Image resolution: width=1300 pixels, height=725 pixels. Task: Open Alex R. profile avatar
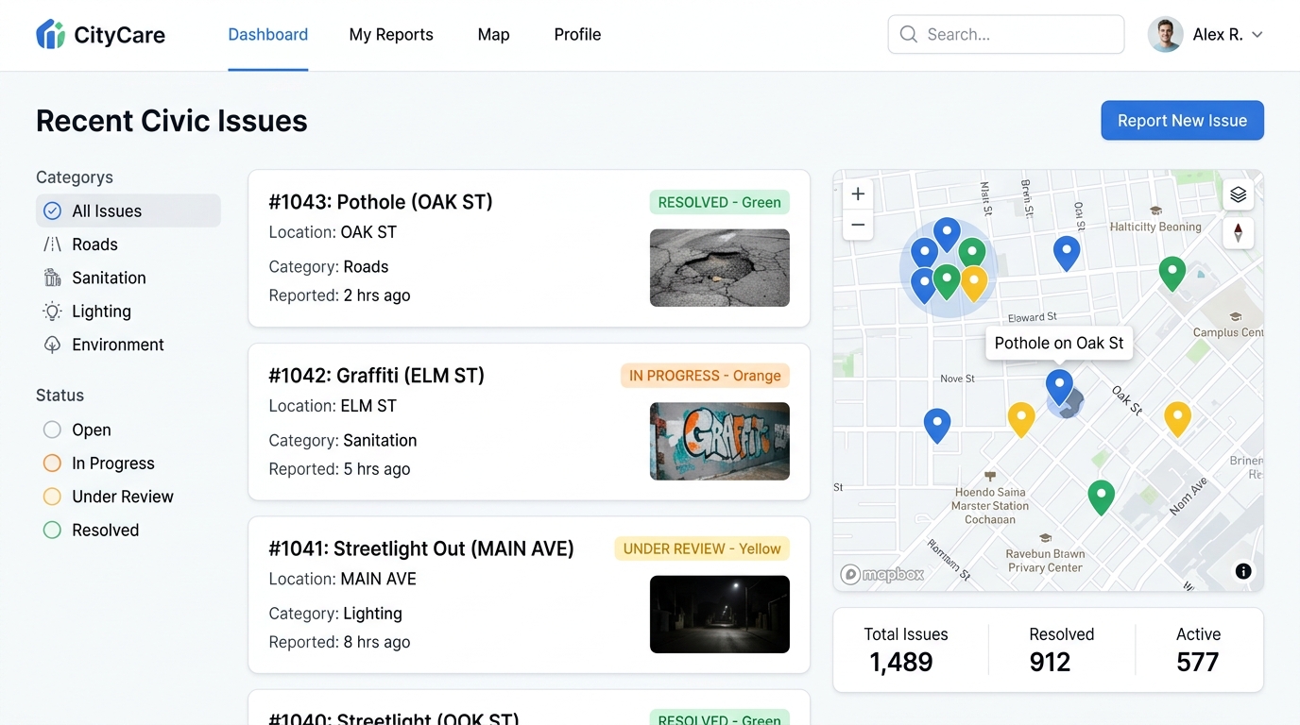(1165, 35)
